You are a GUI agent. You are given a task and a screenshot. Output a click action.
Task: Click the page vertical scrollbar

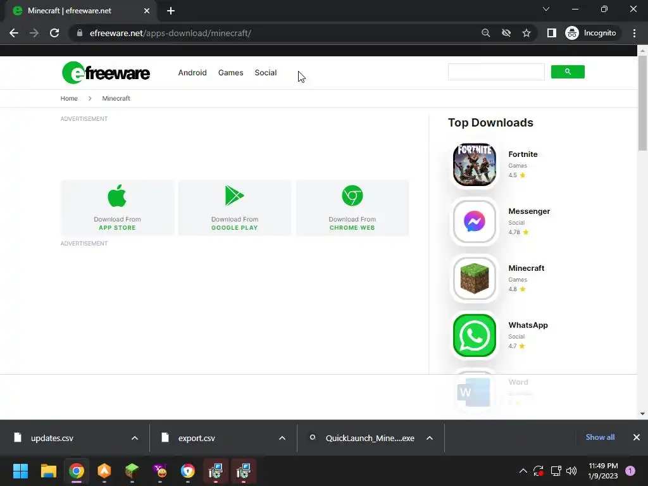point(642,103)
